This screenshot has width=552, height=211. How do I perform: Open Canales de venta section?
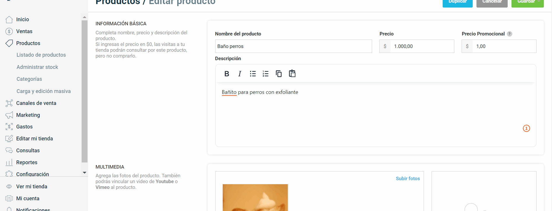(36, 103)
